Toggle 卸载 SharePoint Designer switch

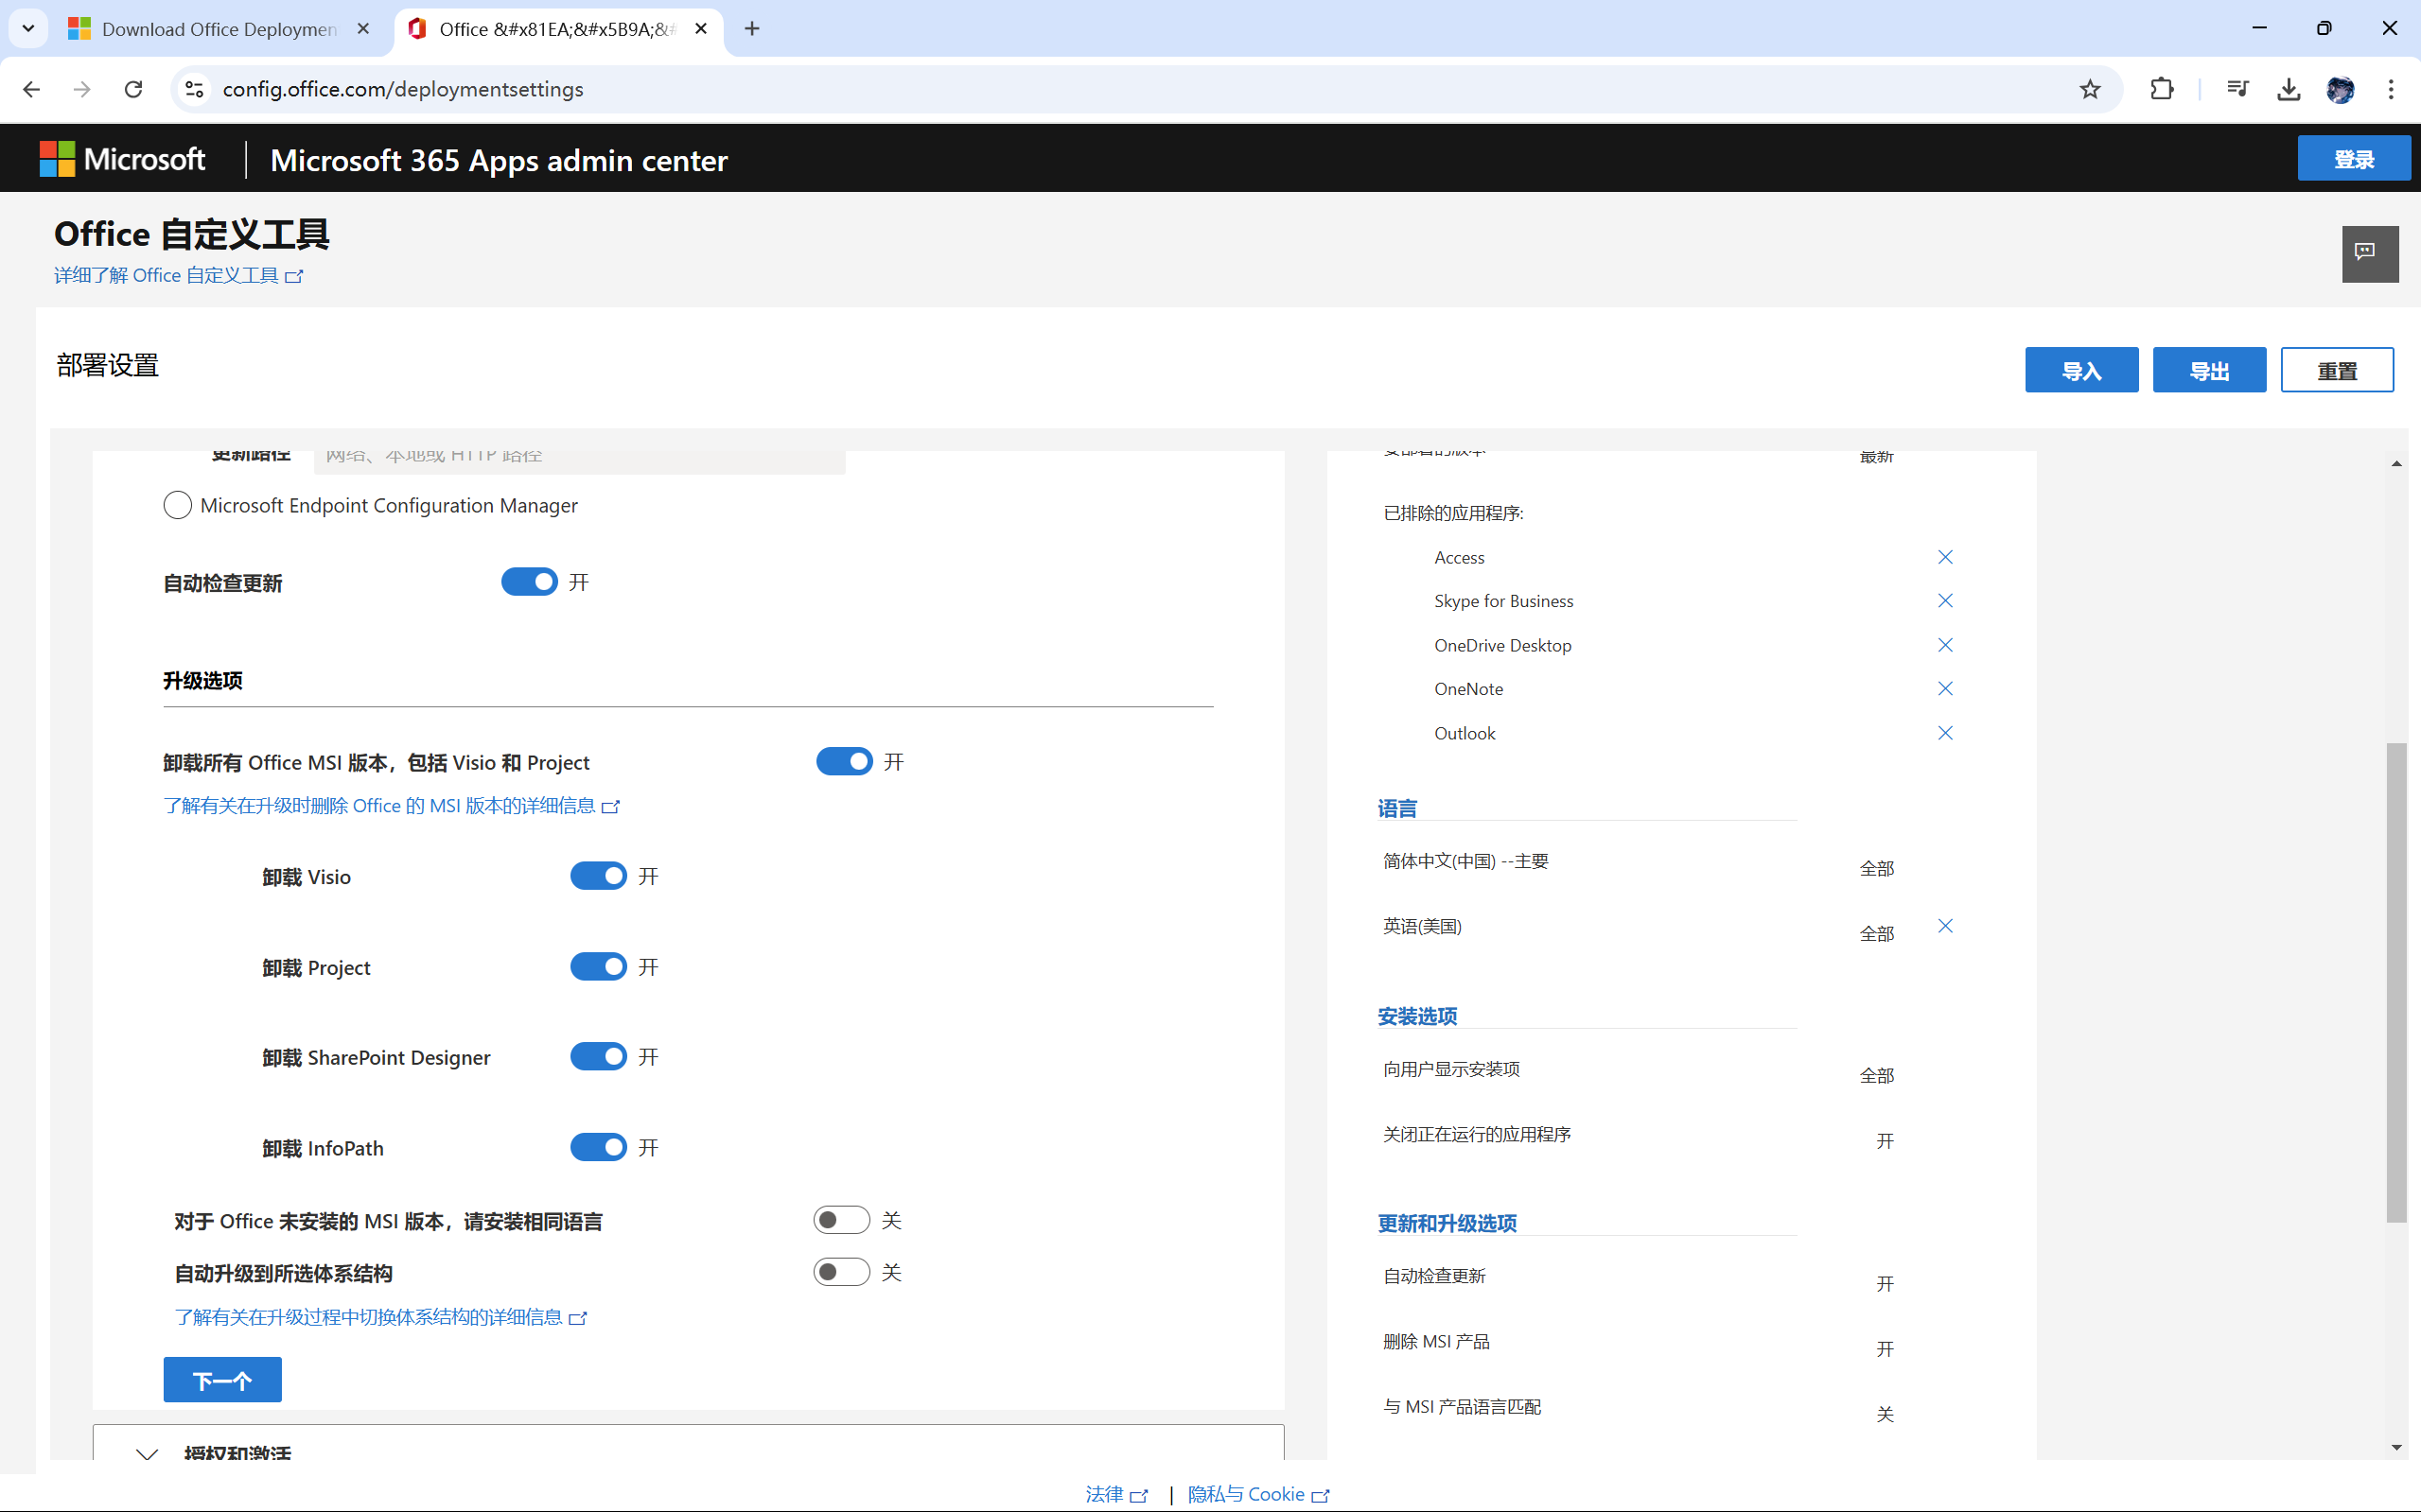pos(598,1057)
